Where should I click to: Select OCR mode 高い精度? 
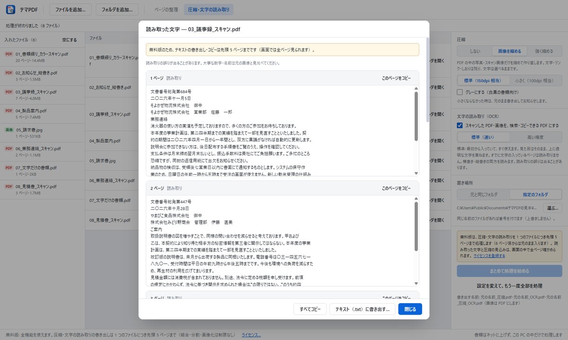pos(536,137)
